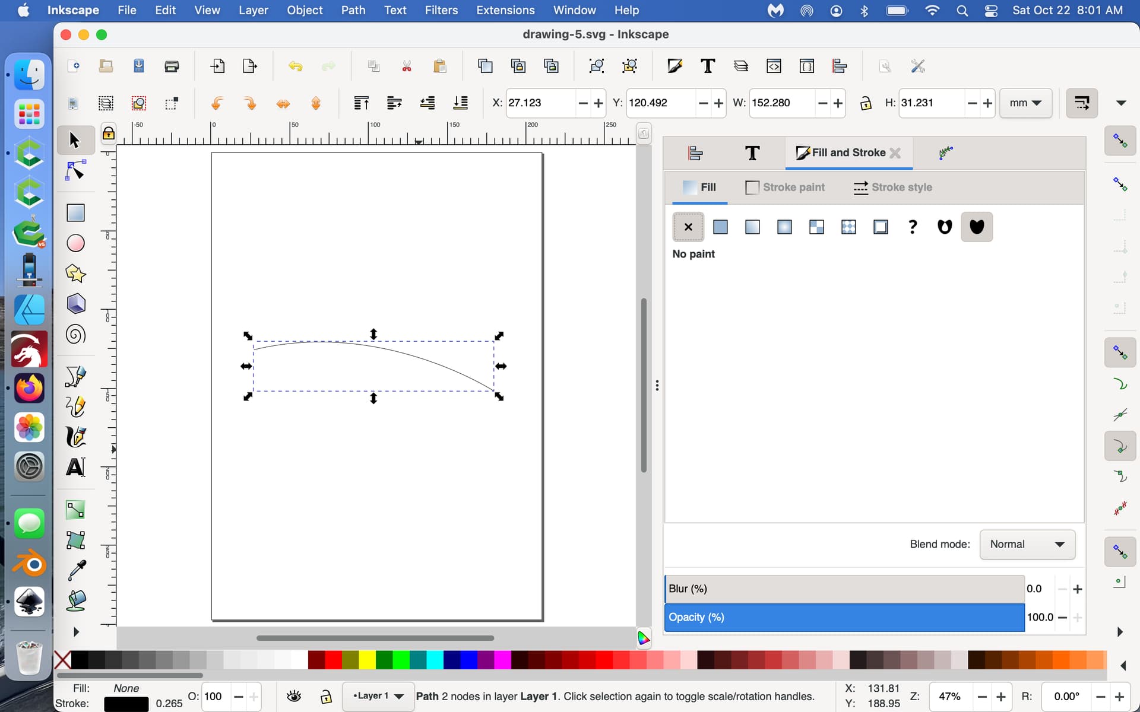Select the Linear gradient fill option

tap(752, 227)
